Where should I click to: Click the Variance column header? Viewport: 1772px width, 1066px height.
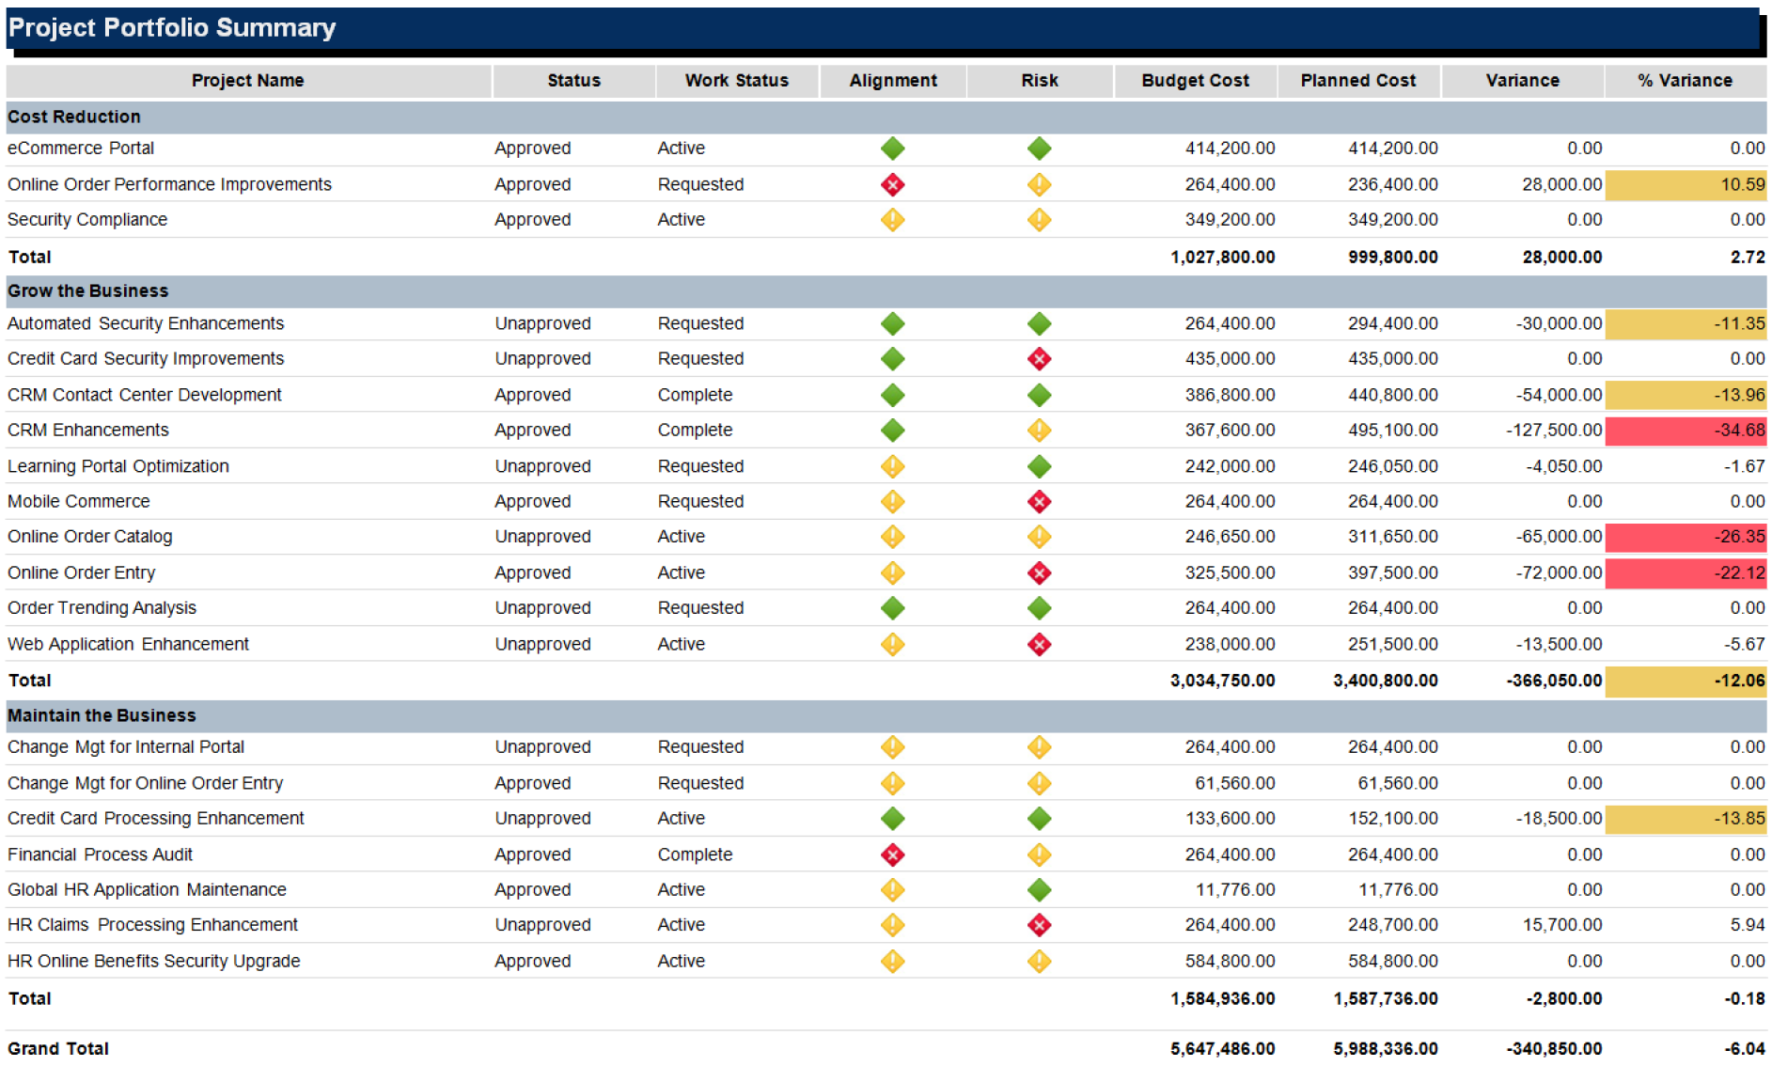point(1522,81)
